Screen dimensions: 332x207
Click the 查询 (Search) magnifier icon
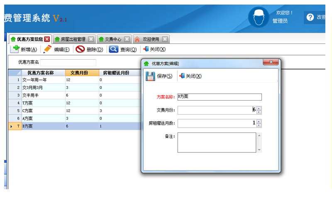click(113, 49)
